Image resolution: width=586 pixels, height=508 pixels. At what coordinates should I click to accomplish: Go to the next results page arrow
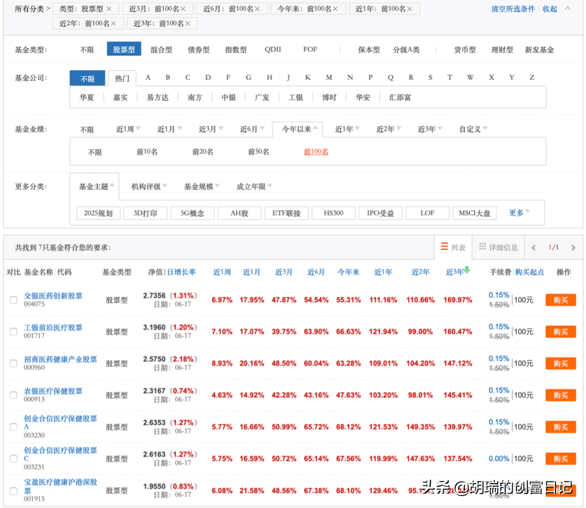coord(574,248)
